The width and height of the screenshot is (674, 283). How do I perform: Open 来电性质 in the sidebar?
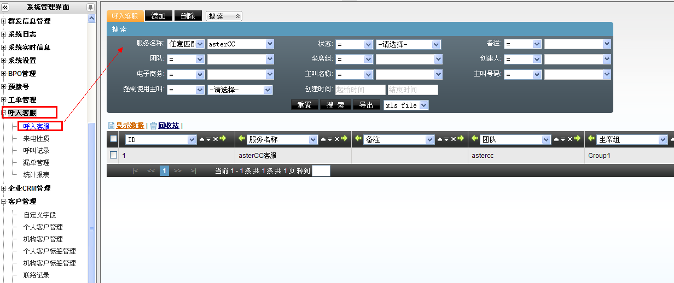[36, 139]
